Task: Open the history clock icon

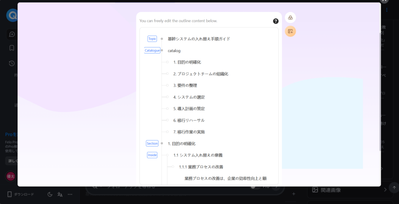Action: 12,63
